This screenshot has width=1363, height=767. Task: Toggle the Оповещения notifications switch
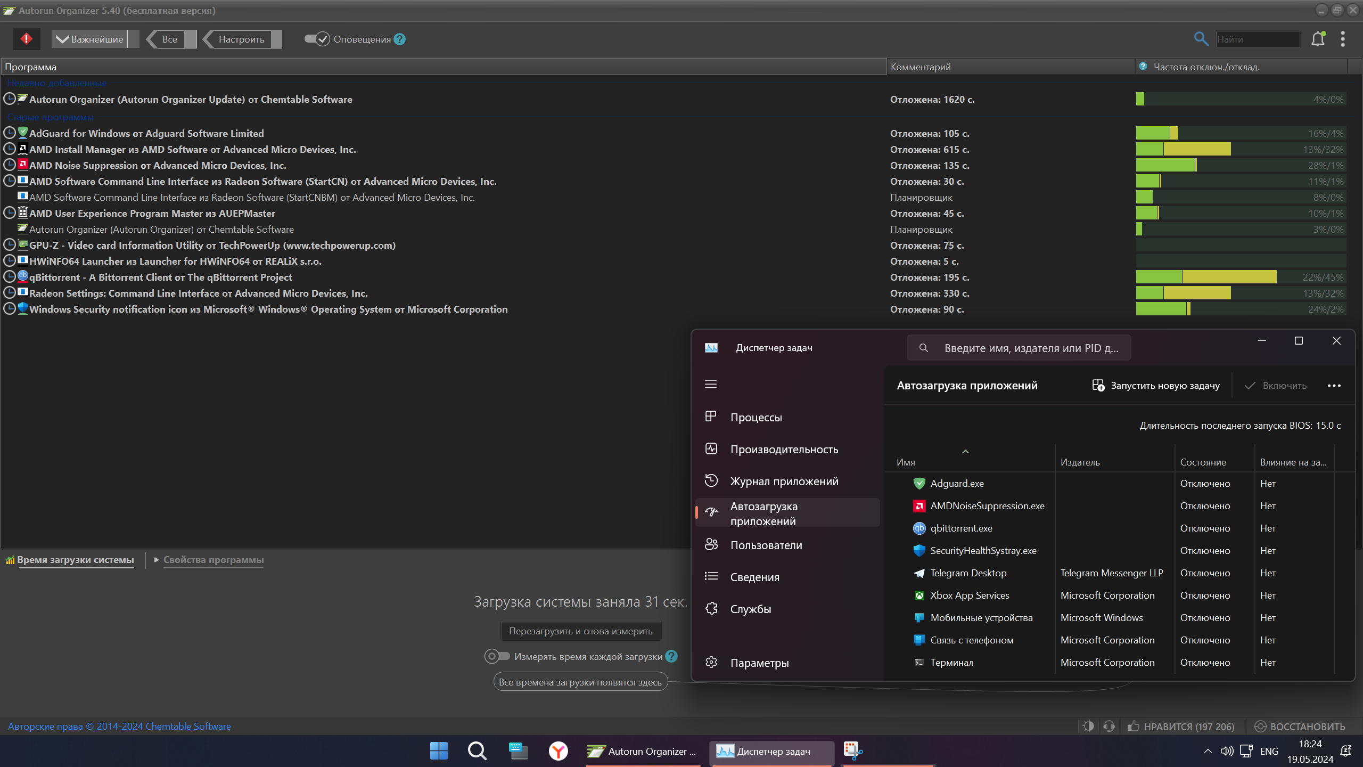(x=317, y=39)
